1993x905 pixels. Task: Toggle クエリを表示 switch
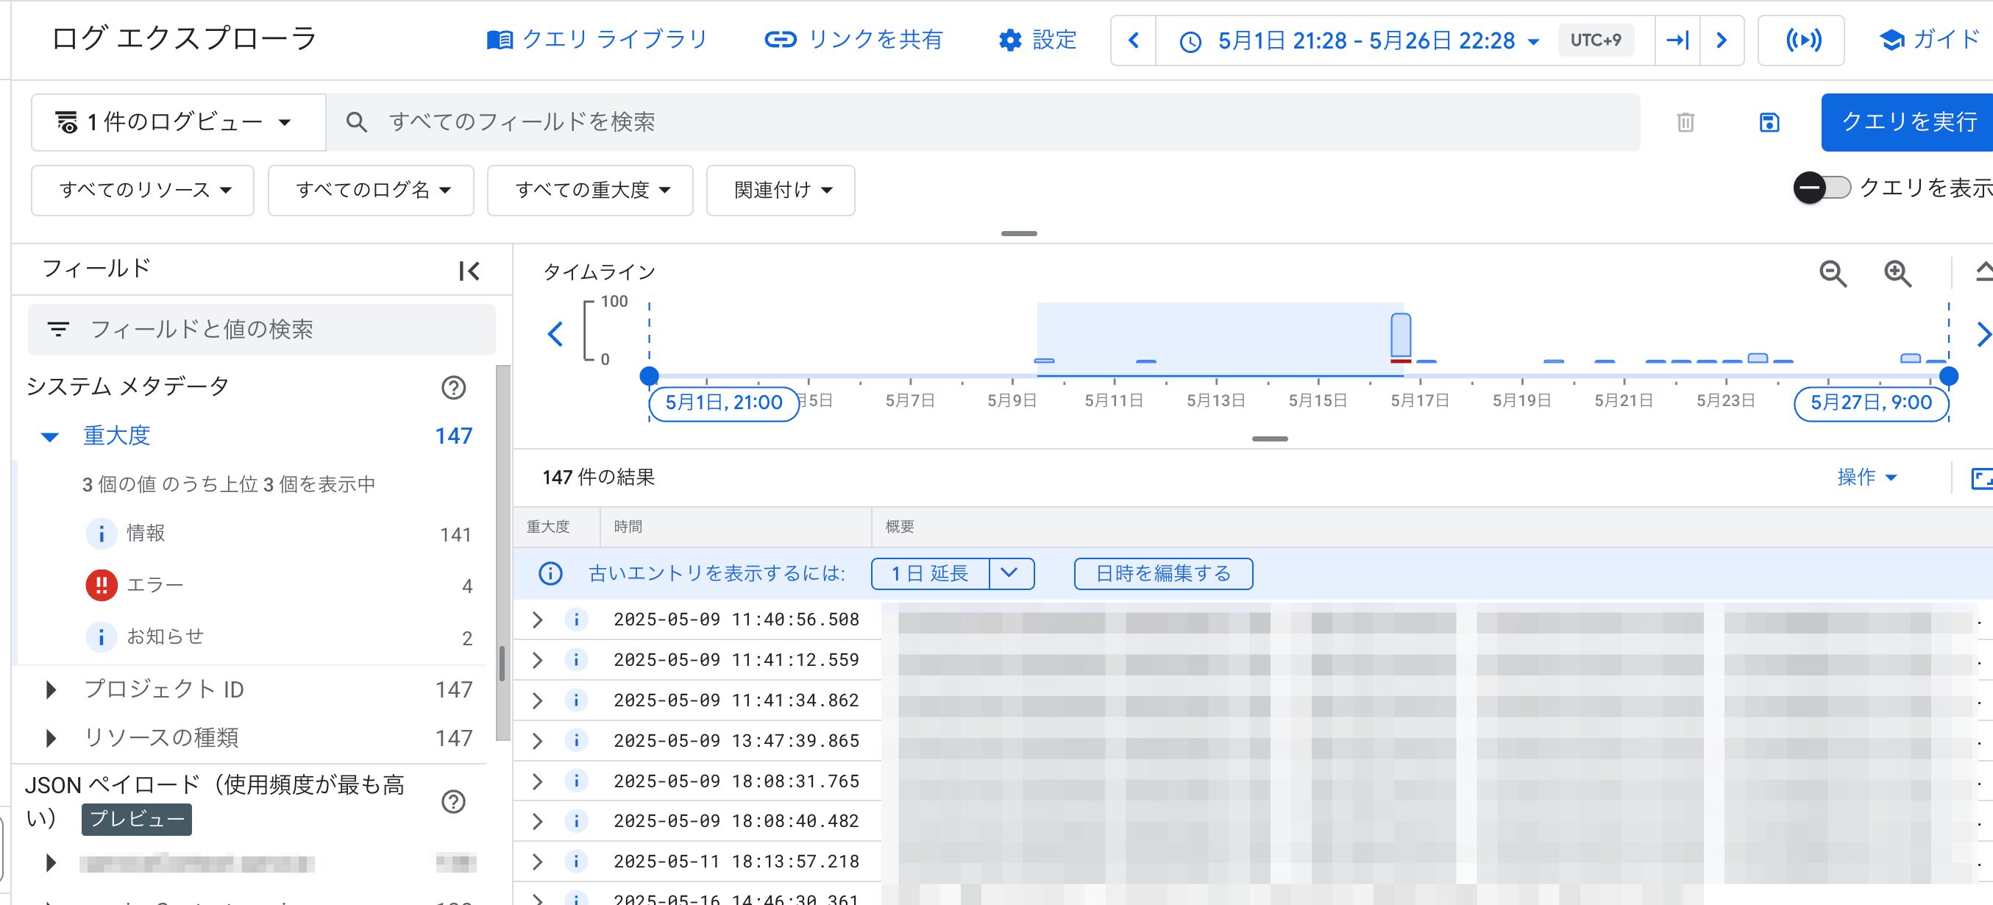tap(1822, 188)
